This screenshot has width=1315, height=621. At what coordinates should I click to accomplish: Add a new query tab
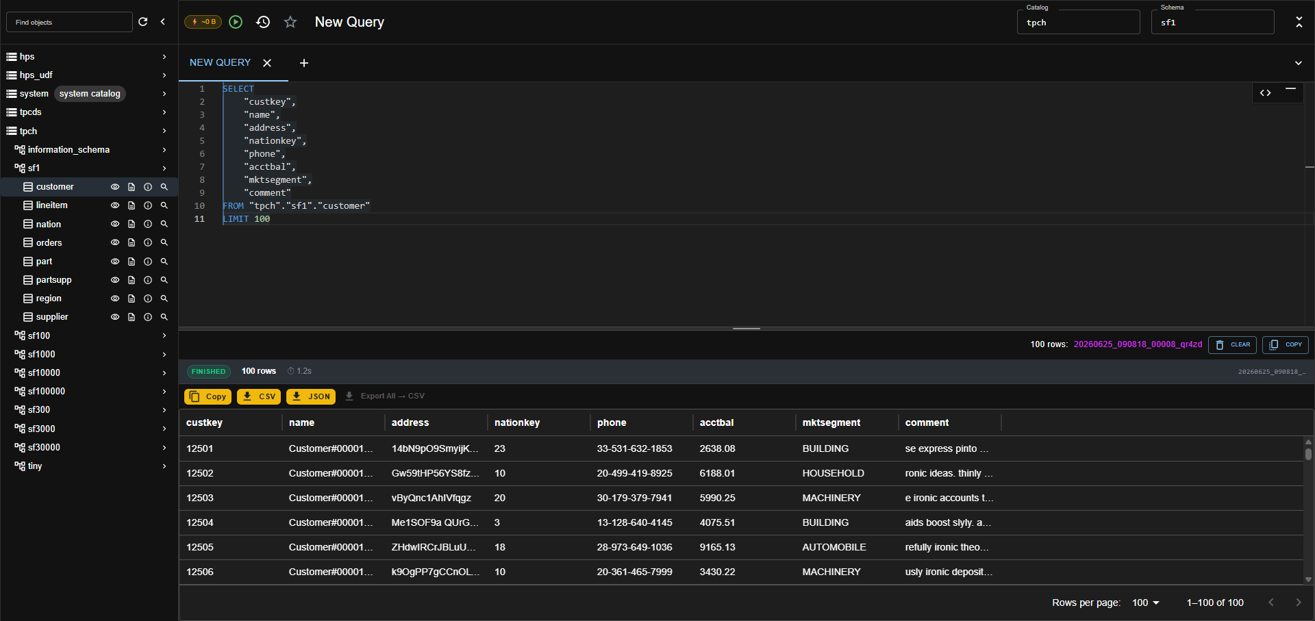(x=304, y=63)
